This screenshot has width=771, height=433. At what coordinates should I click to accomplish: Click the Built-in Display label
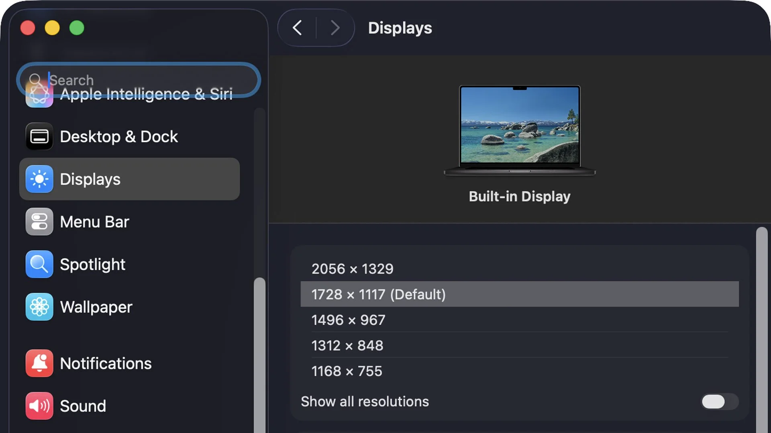pyautogui.click(x=520, y=196)
